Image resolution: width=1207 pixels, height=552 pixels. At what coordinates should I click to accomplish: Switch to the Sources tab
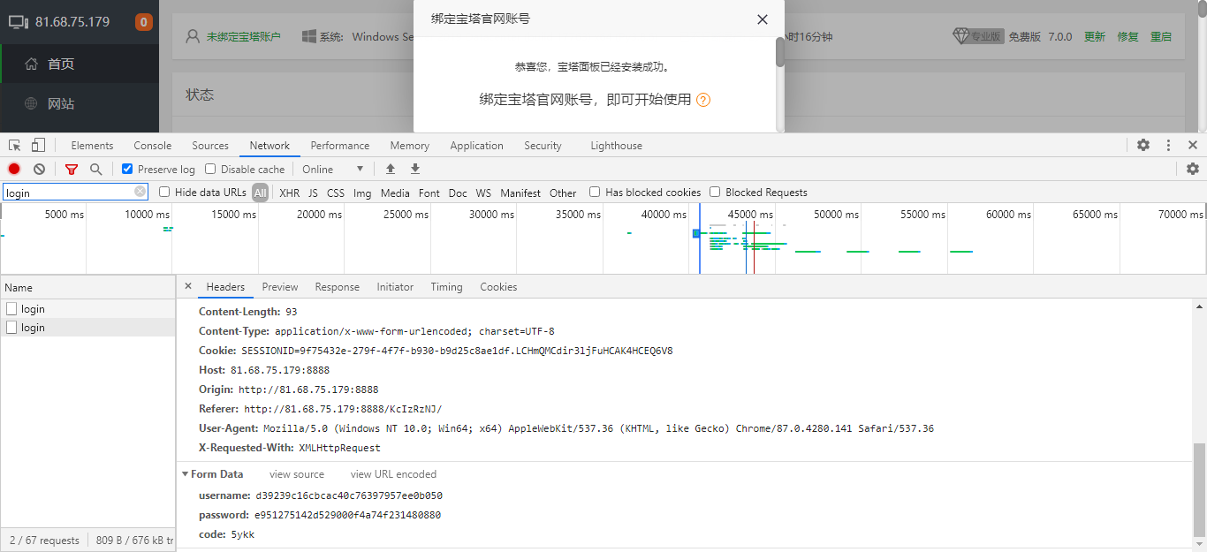[210, 146]
